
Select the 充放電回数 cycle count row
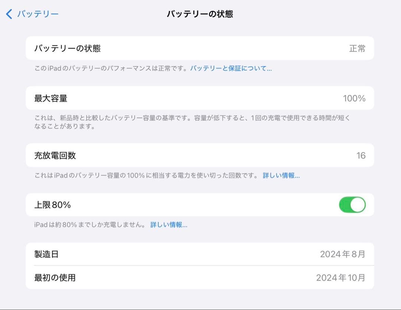[x=149, y=156]
